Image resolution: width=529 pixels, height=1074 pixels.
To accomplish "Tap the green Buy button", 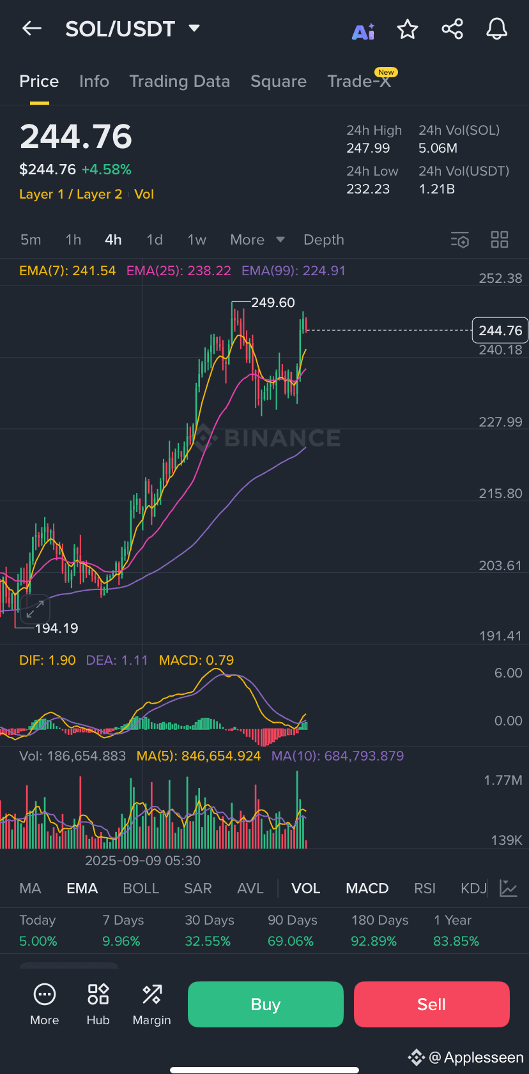I will [266, 1004].
